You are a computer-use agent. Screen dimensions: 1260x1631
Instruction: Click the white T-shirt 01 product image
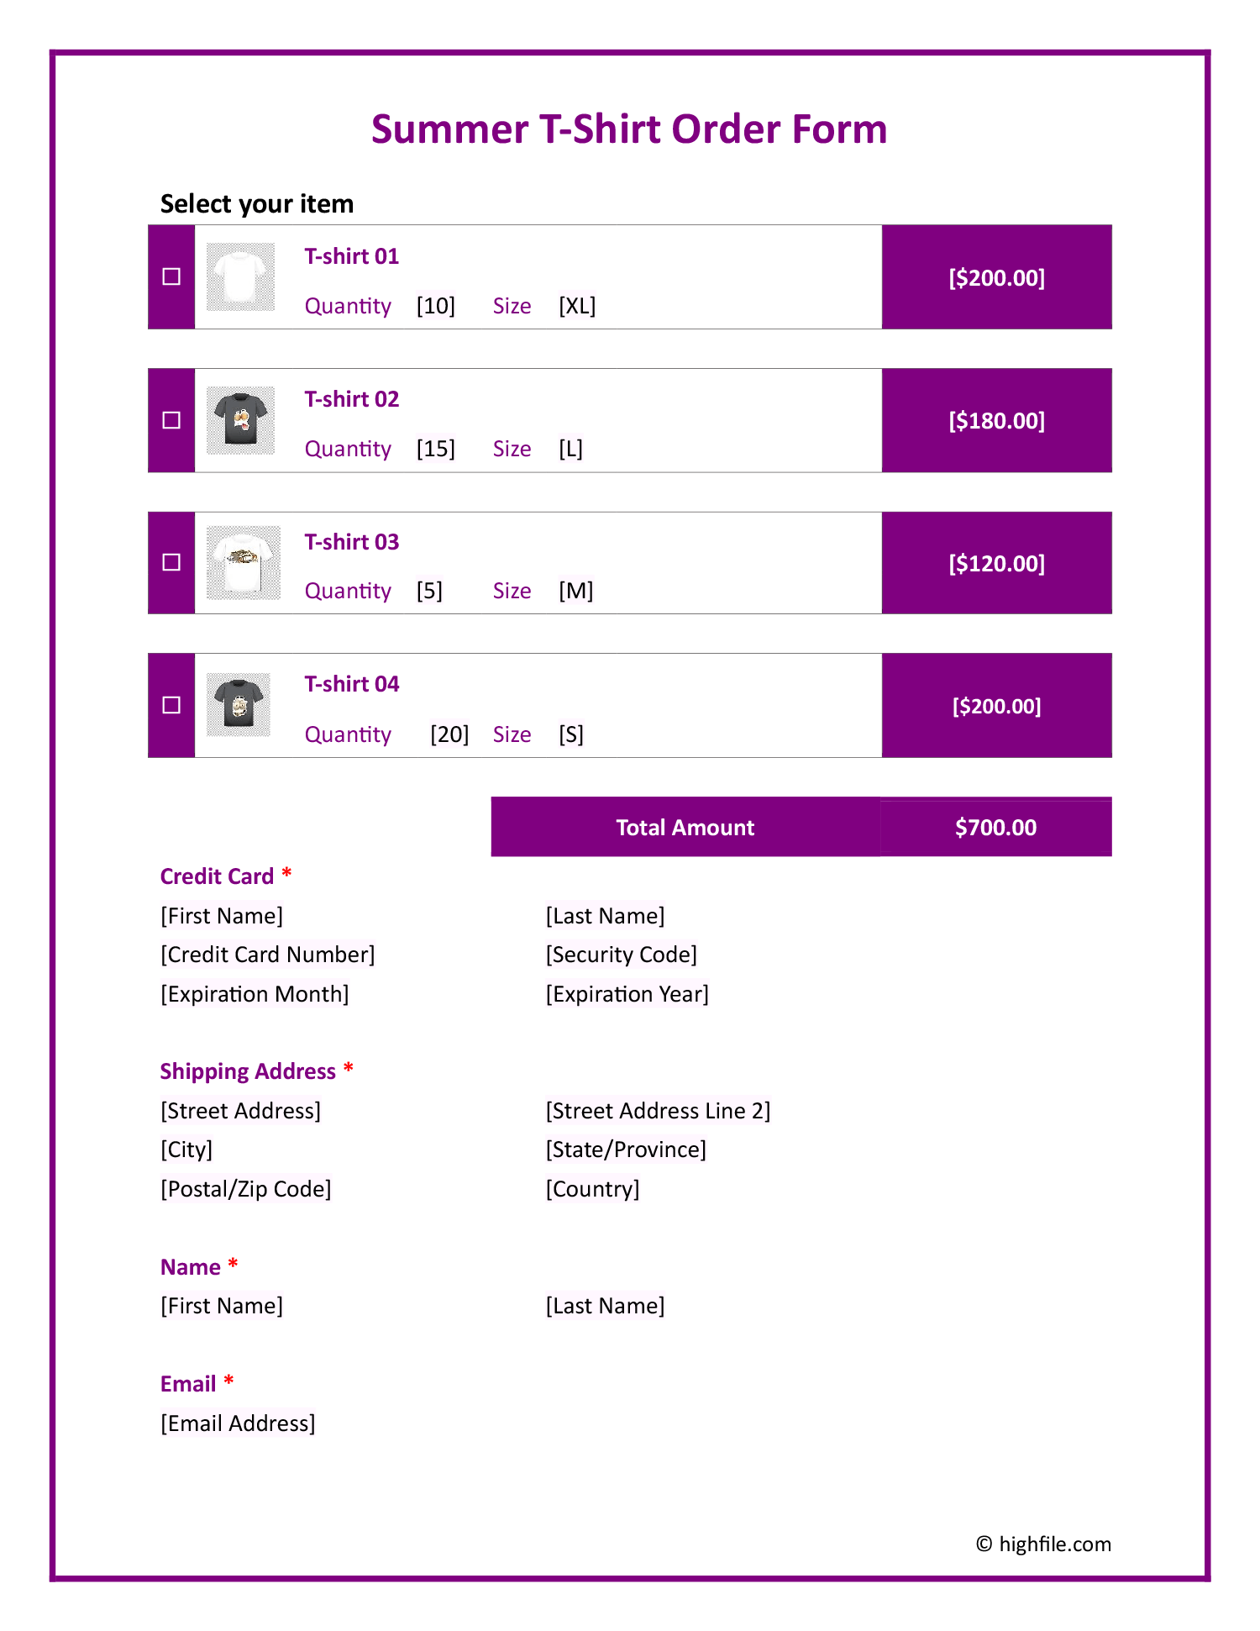241,276
